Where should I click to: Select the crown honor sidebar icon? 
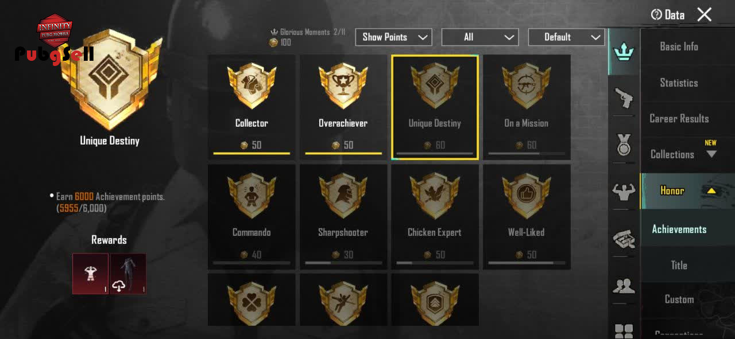click(624, 52)
